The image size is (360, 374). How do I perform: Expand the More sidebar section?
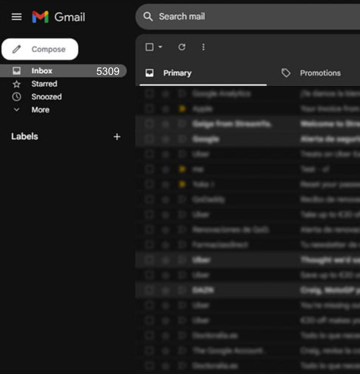(x=40, y=110)
